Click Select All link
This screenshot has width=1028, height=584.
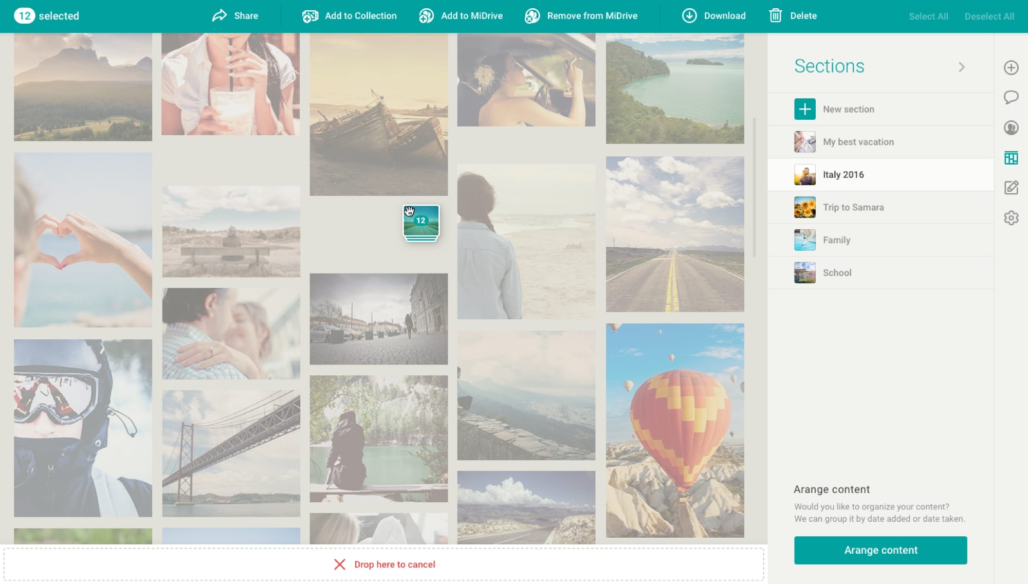click(928, 16)
